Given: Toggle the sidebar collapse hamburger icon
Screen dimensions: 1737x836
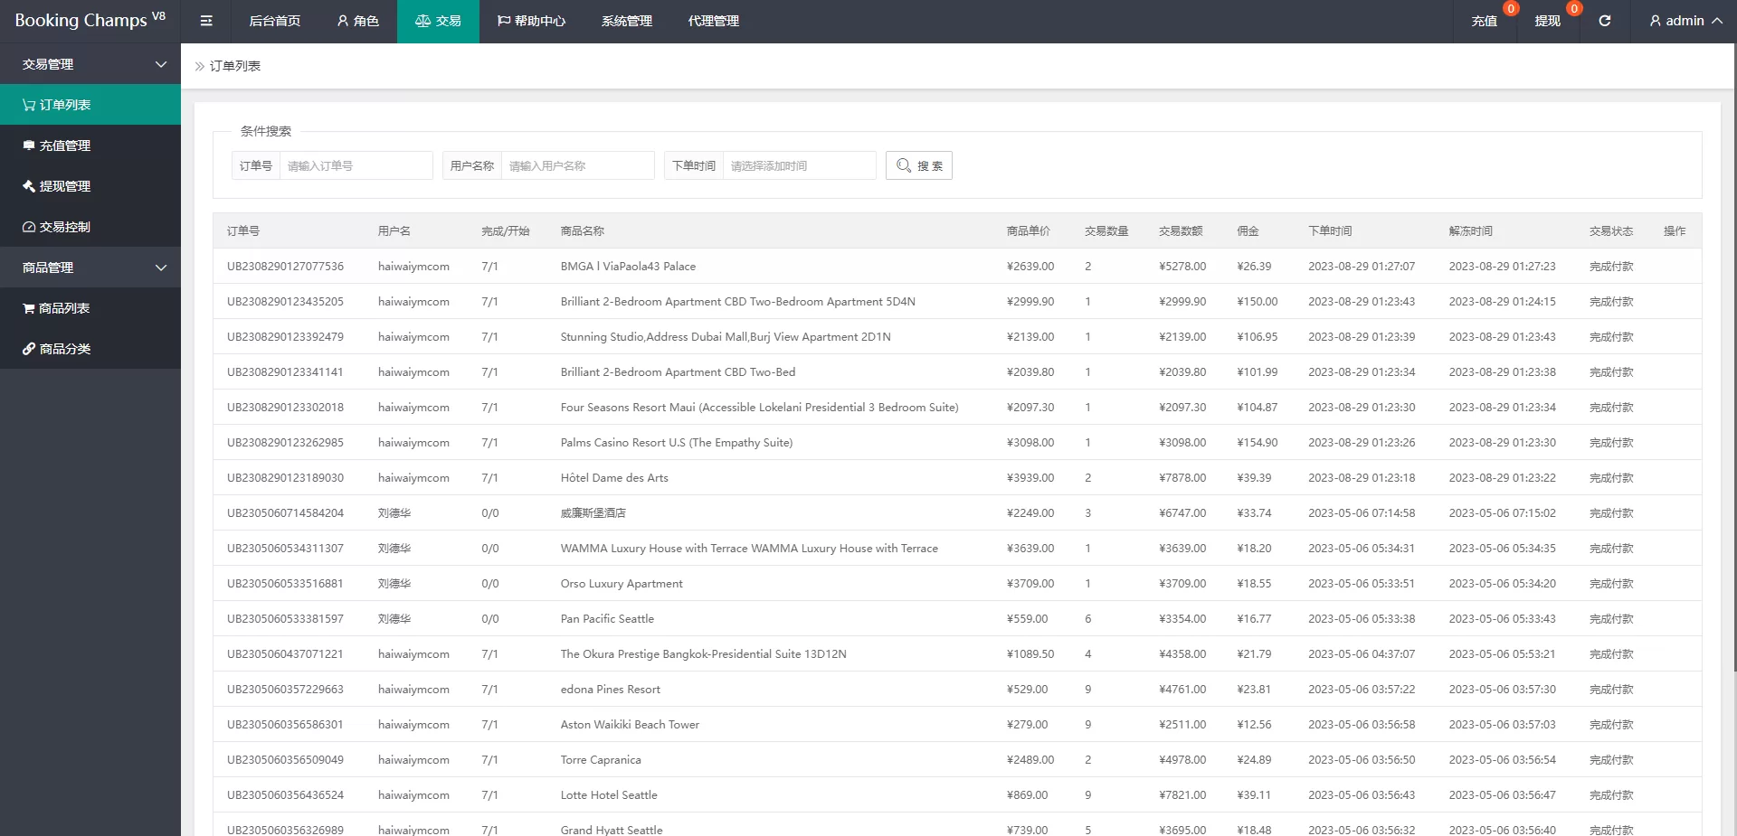Looking at the screenshot, I should pyautogui.click(x=206, y=21).
